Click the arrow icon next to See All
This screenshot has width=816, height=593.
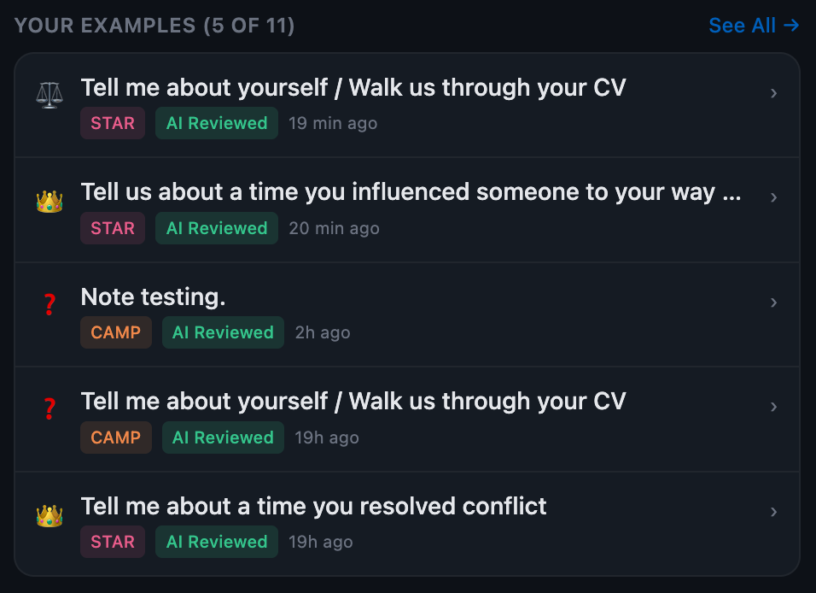pyautogui.click(x=792, y=25)
